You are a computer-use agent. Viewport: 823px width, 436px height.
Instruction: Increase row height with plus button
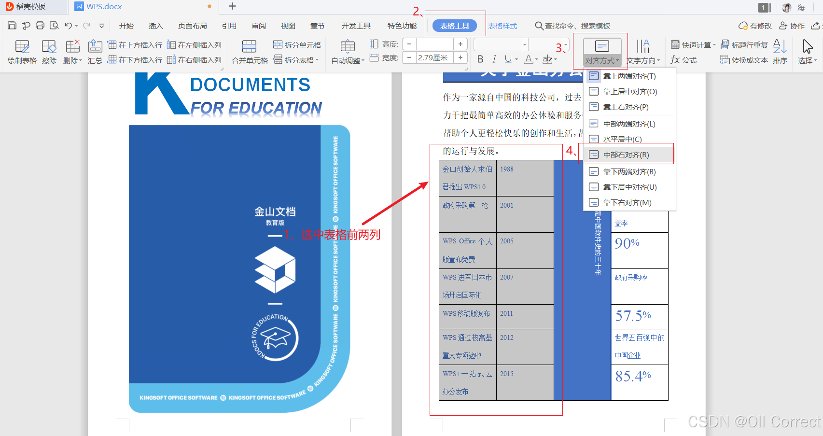[x=460, y=44]
